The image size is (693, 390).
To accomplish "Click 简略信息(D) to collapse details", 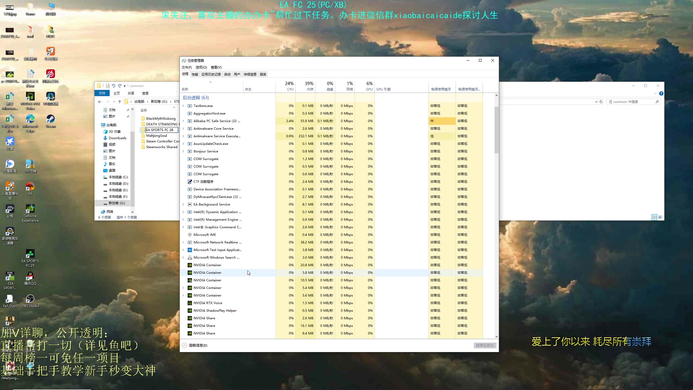I will pyautogui.click(x=195, y=346).
